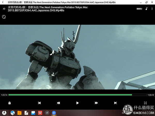Tap the screen rotation icon
155x116 pixels.
4,17
